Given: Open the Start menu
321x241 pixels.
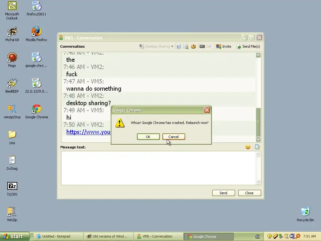Looking at the screenshot, I should coord(15,236).
